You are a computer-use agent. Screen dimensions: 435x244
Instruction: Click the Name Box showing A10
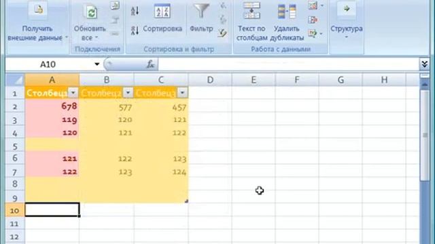48,64
